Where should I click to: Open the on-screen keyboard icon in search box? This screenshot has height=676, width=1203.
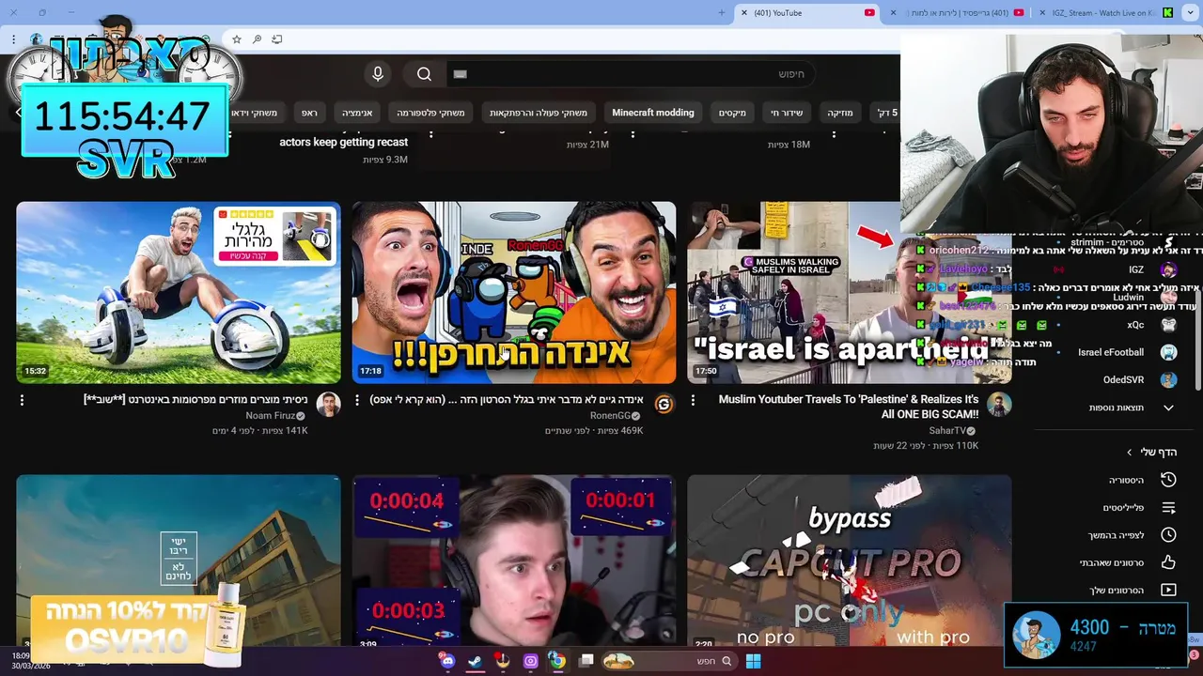[x=460, y=74]
